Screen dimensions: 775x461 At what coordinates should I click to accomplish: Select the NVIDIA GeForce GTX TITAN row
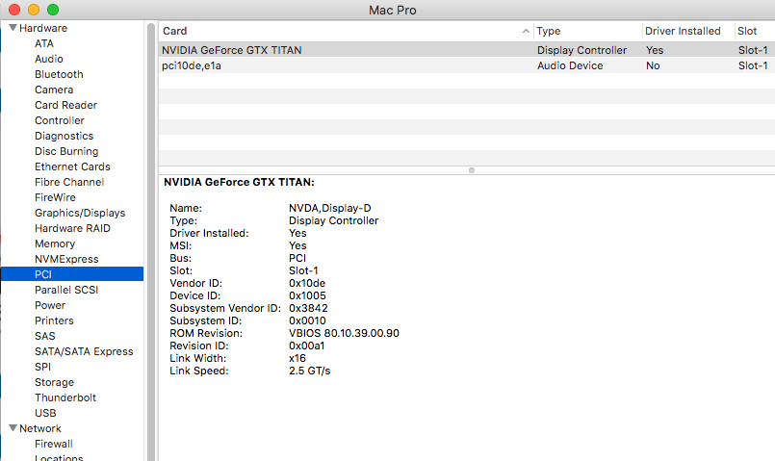point(467,50)
